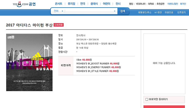Select the date 2017.04.16 ~ 2017.04.16
The height and width of the screenshot is (108, 189).
(x=87, y=40)
